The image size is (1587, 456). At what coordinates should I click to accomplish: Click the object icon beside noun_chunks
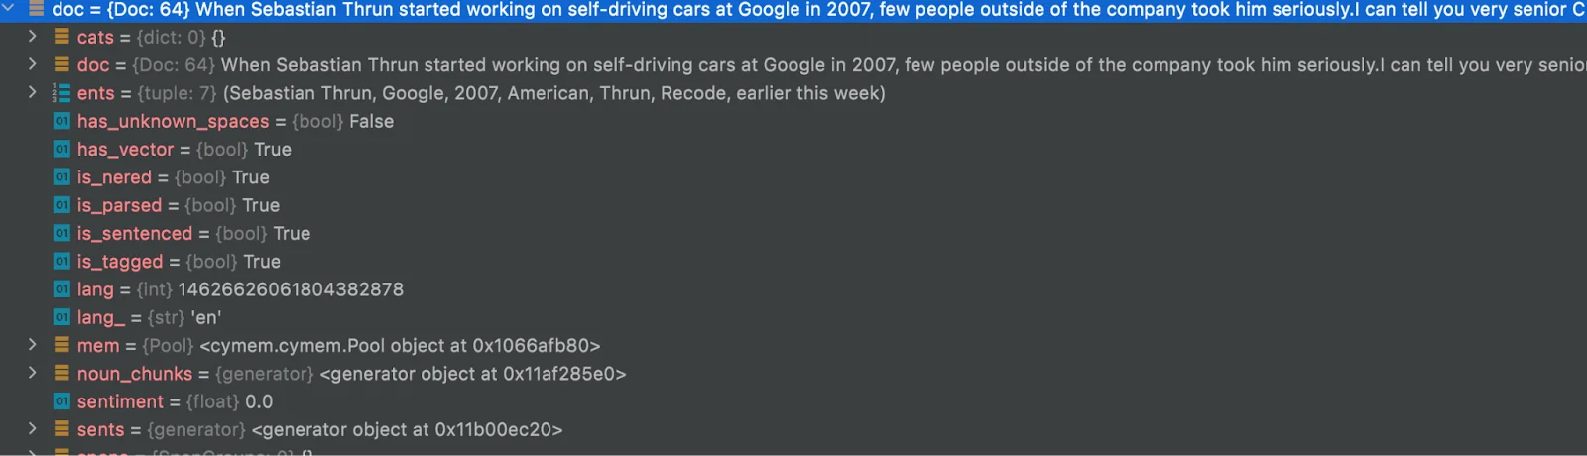click(61, 374)
